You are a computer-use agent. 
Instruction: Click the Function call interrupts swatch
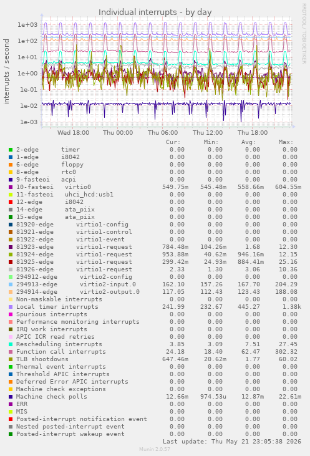[11, 352]
